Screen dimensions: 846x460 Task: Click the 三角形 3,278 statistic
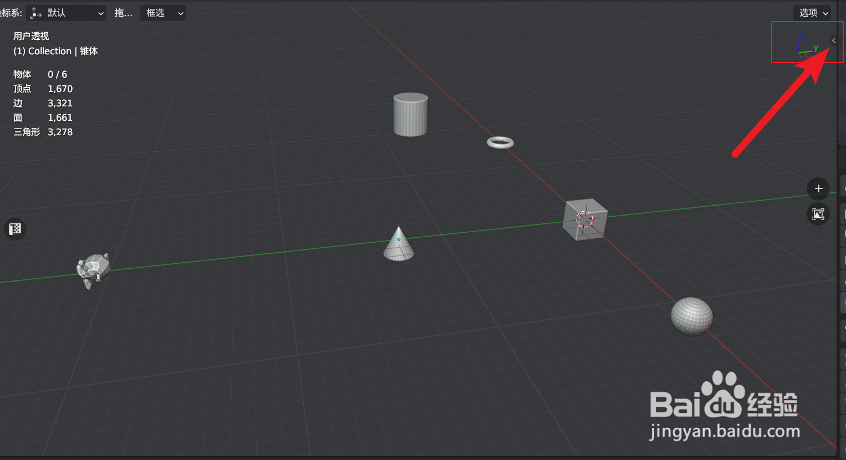click(x=43, y=132)
